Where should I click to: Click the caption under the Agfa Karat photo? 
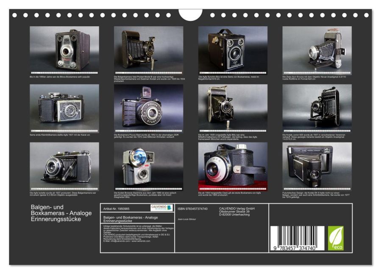click(60, 134)
